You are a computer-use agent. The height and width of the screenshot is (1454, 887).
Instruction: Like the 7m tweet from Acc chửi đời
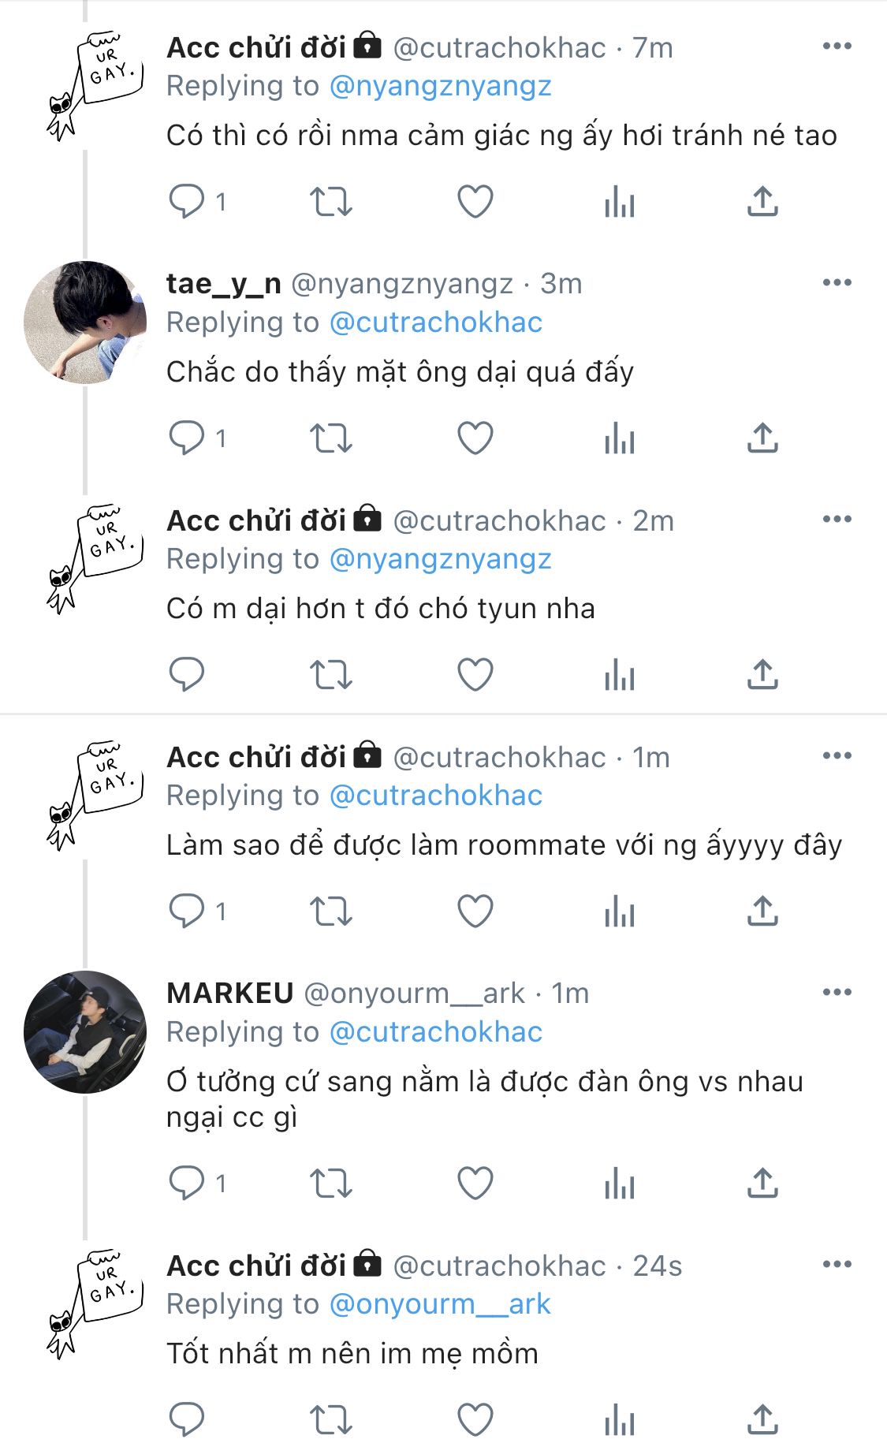(475, 201)
